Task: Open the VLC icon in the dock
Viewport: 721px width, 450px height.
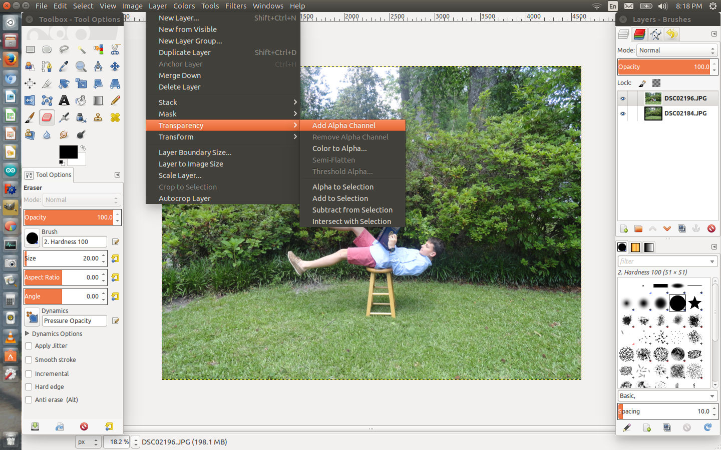Action: click(11, 337)
